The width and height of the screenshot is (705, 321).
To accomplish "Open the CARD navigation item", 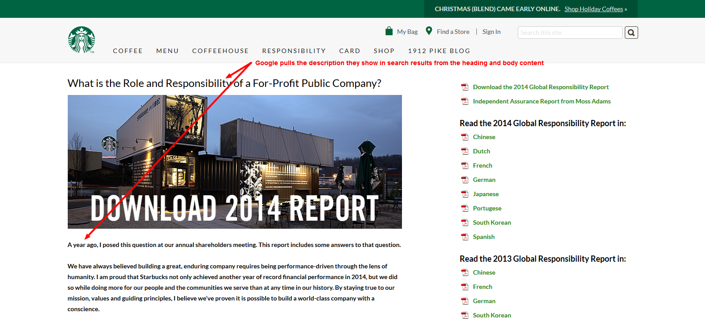I will click(350, 51).
